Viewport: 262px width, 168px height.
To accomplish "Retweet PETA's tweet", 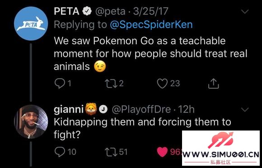I will pos(111,84).
